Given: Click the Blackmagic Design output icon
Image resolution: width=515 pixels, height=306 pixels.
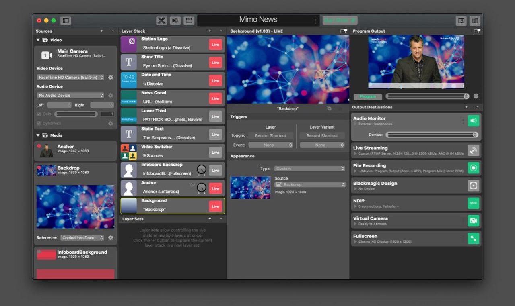Looking at the screenshot, I should [474, 186].
